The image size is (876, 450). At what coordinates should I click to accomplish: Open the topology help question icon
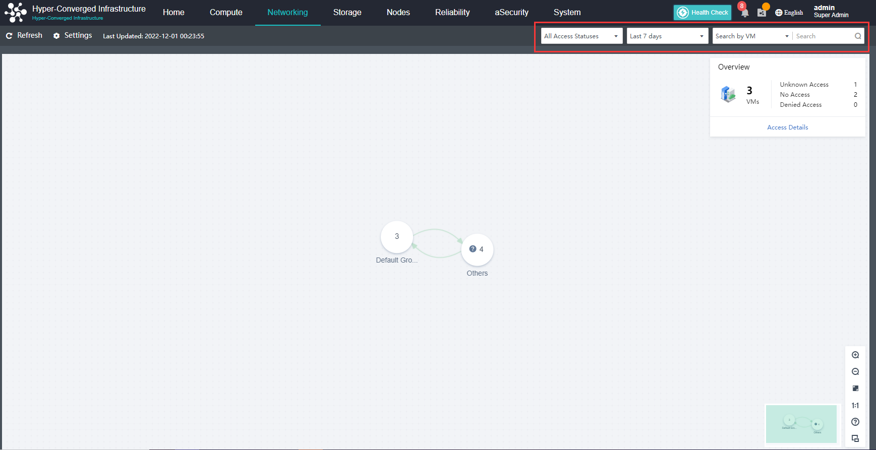(x=855, y=422)
